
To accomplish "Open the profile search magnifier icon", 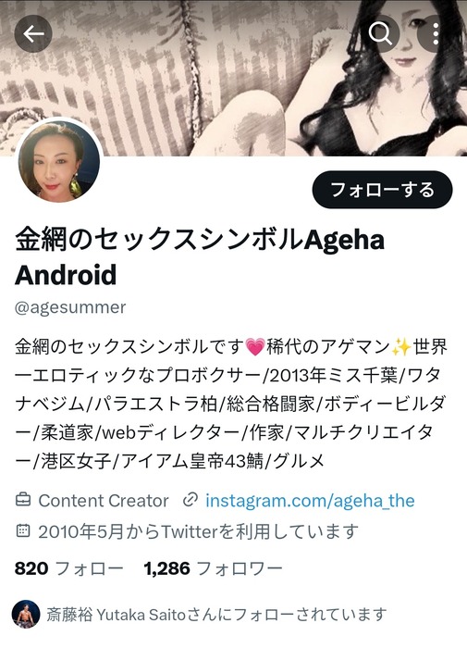I will (381, 34).
